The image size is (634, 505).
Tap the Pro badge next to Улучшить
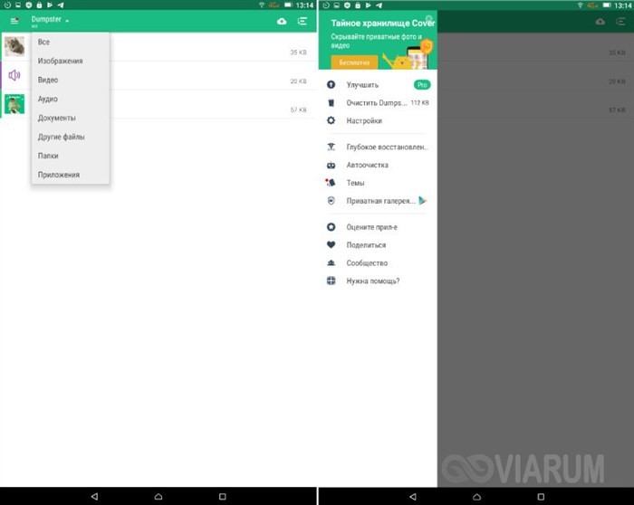click(422, 85)
